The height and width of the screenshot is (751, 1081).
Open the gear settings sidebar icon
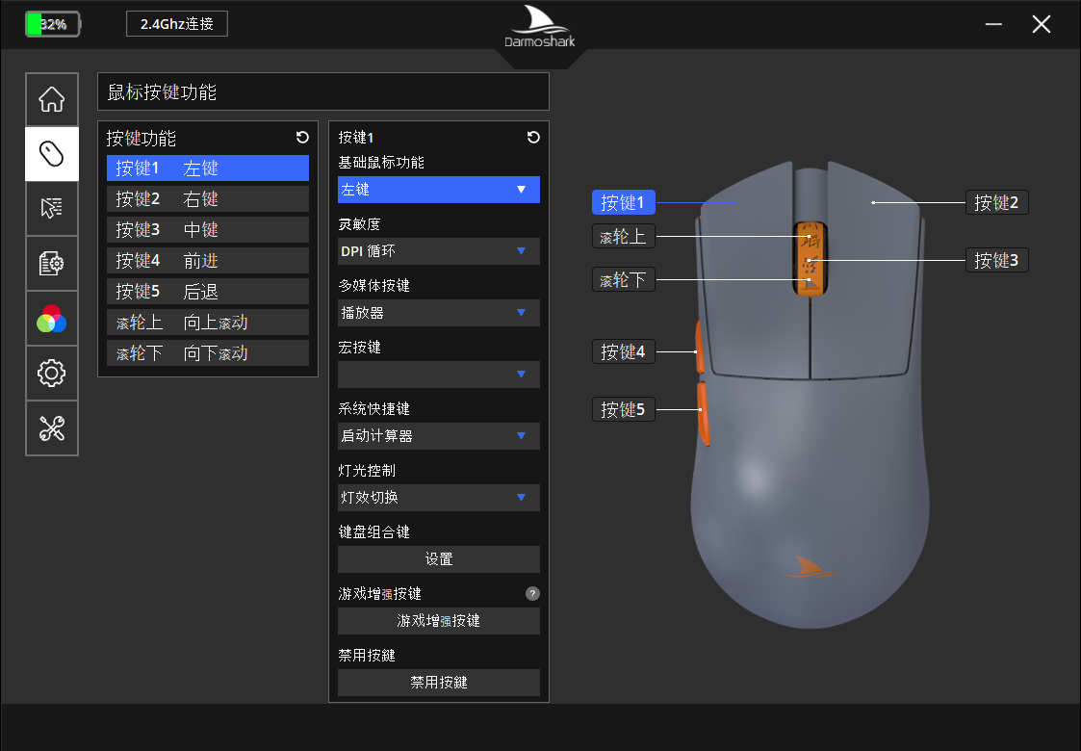coord(52,373)
